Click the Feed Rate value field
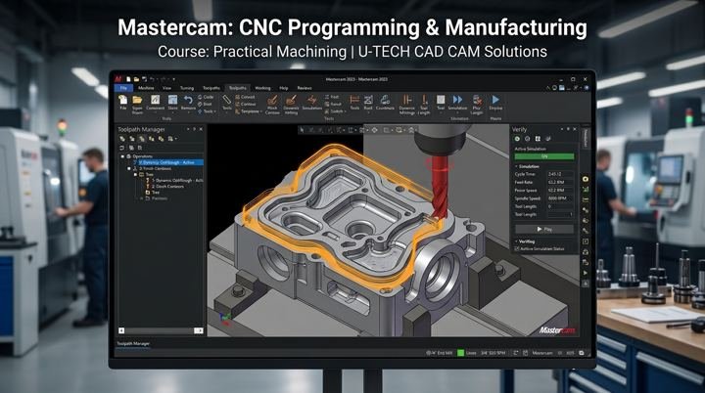705x393 pixels. click(x=560, y=182)
